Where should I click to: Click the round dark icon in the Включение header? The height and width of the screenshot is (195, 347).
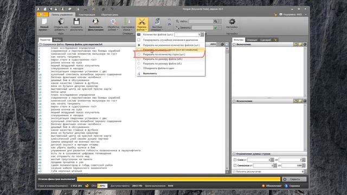[305, 44]
